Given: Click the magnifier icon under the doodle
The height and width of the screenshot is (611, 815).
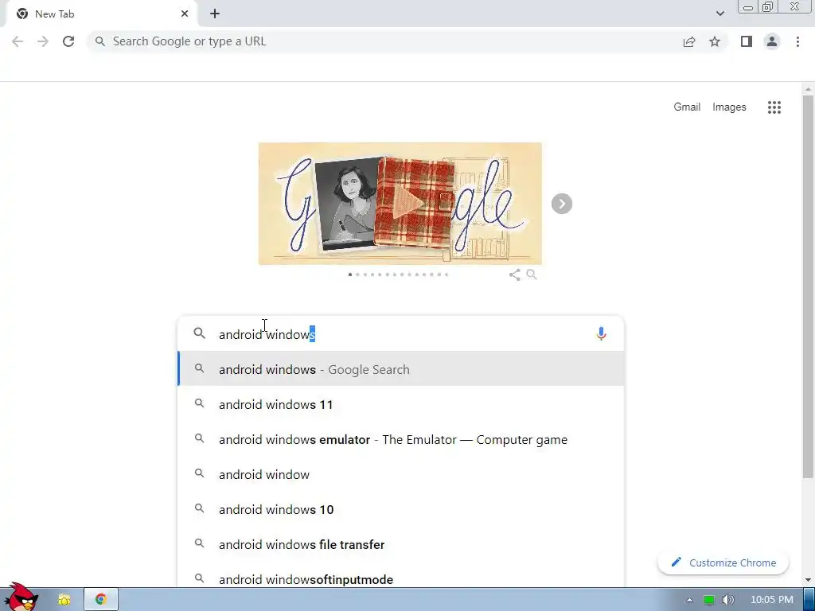Looking at the screenshot, I should [x=531, y=274].
